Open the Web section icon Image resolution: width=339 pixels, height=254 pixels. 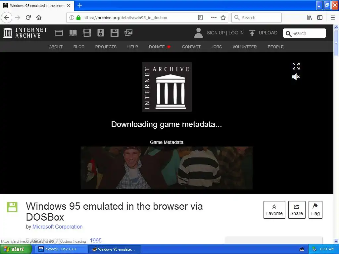coord(59,33)
